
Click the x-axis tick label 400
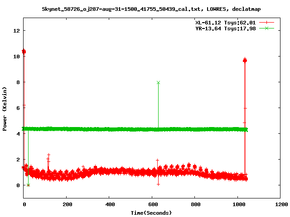pyautogui.click(x=110, y=204)
